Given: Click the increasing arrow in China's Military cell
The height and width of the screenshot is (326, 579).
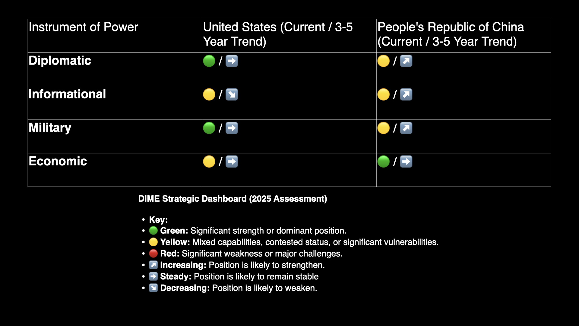Looking at the screenshot, I should (406, 128).
